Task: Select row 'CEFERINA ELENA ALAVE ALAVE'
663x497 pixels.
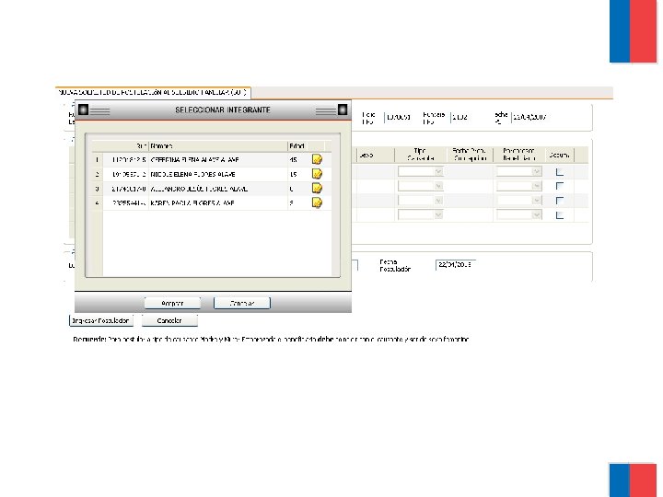Action: [212, 160]
